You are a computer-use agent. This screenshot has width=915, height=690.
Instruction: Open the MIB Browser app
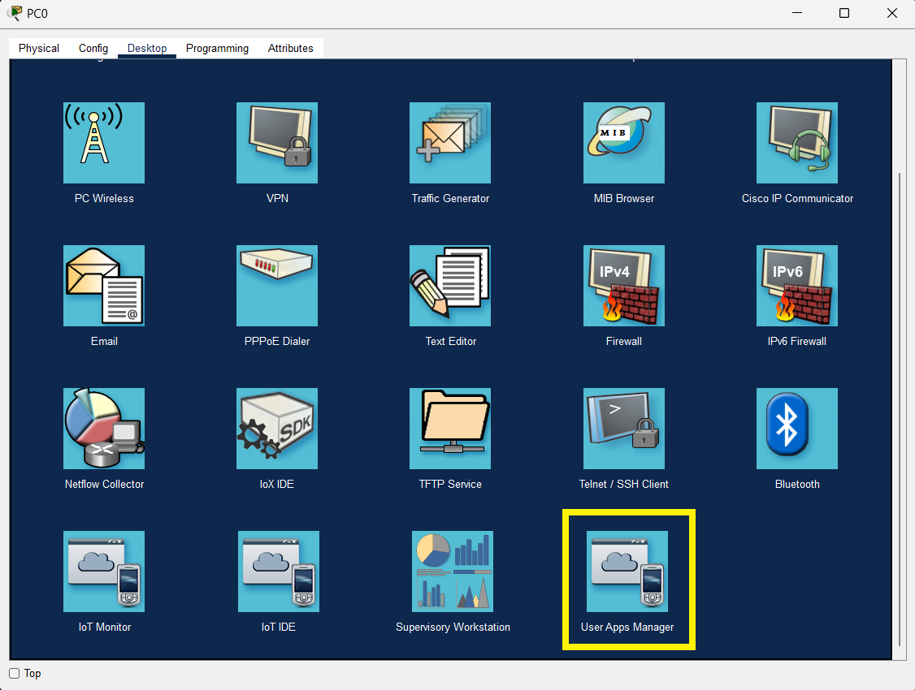[x=623, y=143]
